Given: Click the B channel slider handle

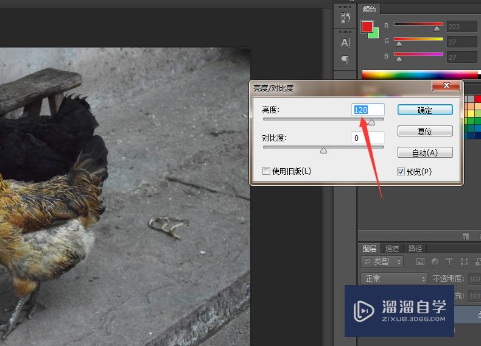Looking at the screenshot, I should [399, 59].
